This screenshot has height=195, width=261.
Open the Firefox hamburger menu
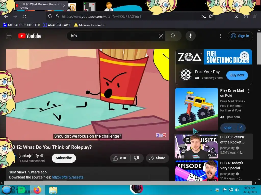click(255, 16)
